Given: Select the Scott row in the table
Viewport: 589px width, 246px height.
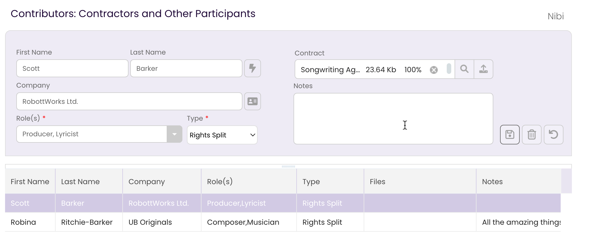Looking at the screenshot, I should (283, 203).
